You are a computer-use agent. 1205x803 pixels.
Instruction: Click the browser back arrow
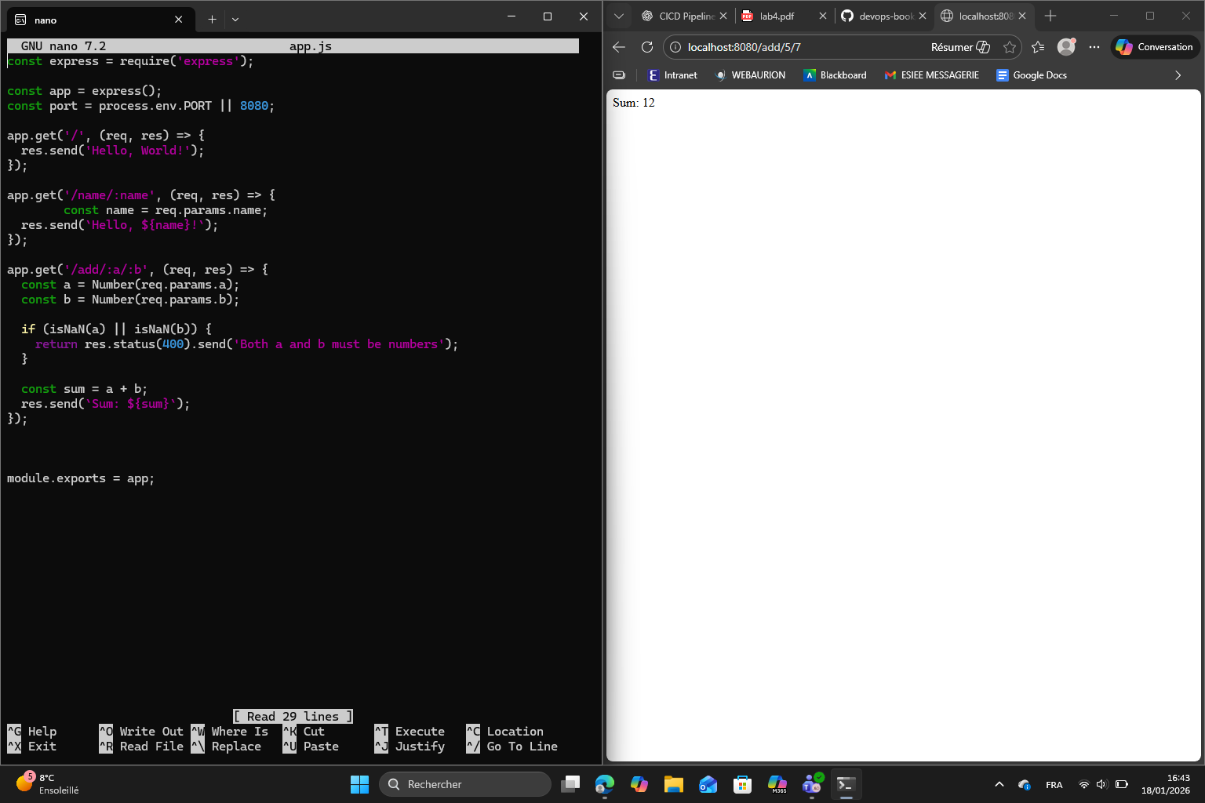click(619, 47)
